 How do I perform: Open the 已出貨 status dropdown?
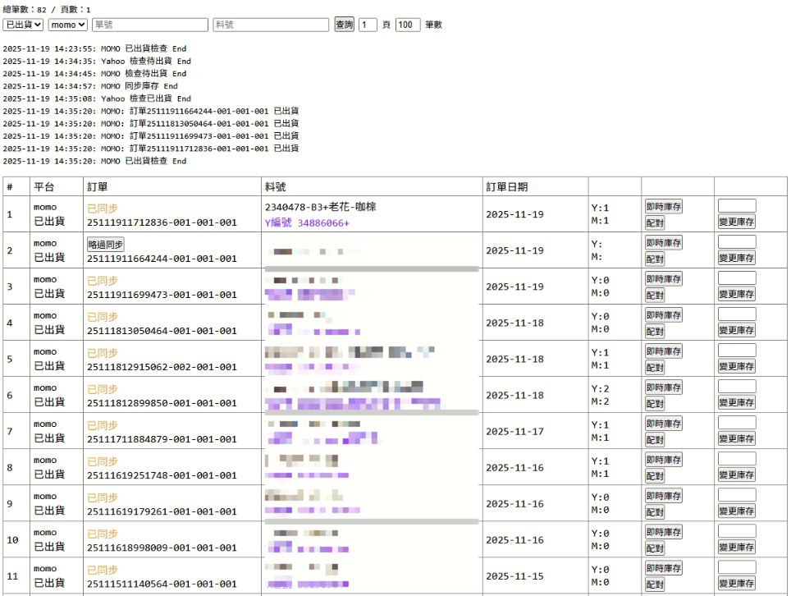point(24,25)
